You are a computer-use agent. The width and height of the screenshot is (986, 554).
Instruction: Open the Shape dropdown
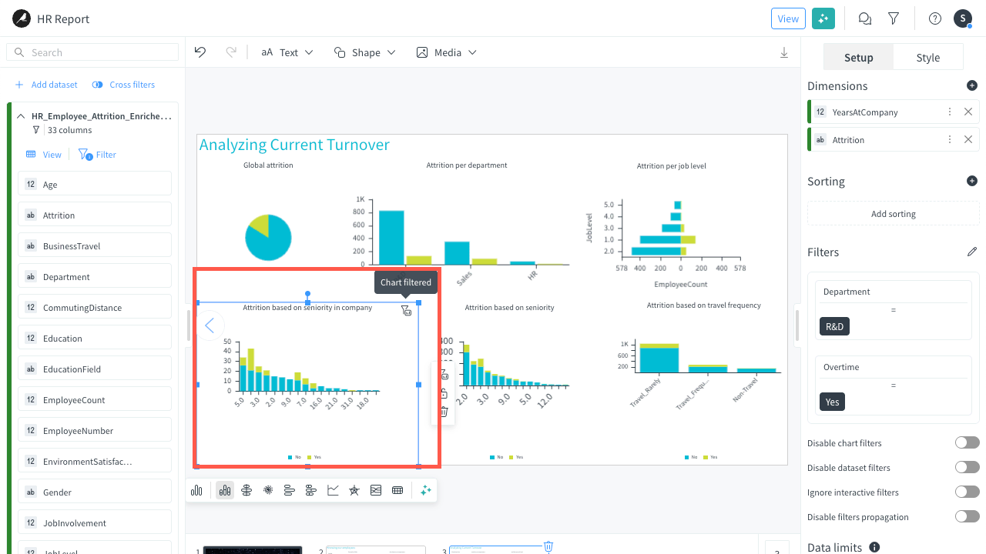[x=365, y=52]
